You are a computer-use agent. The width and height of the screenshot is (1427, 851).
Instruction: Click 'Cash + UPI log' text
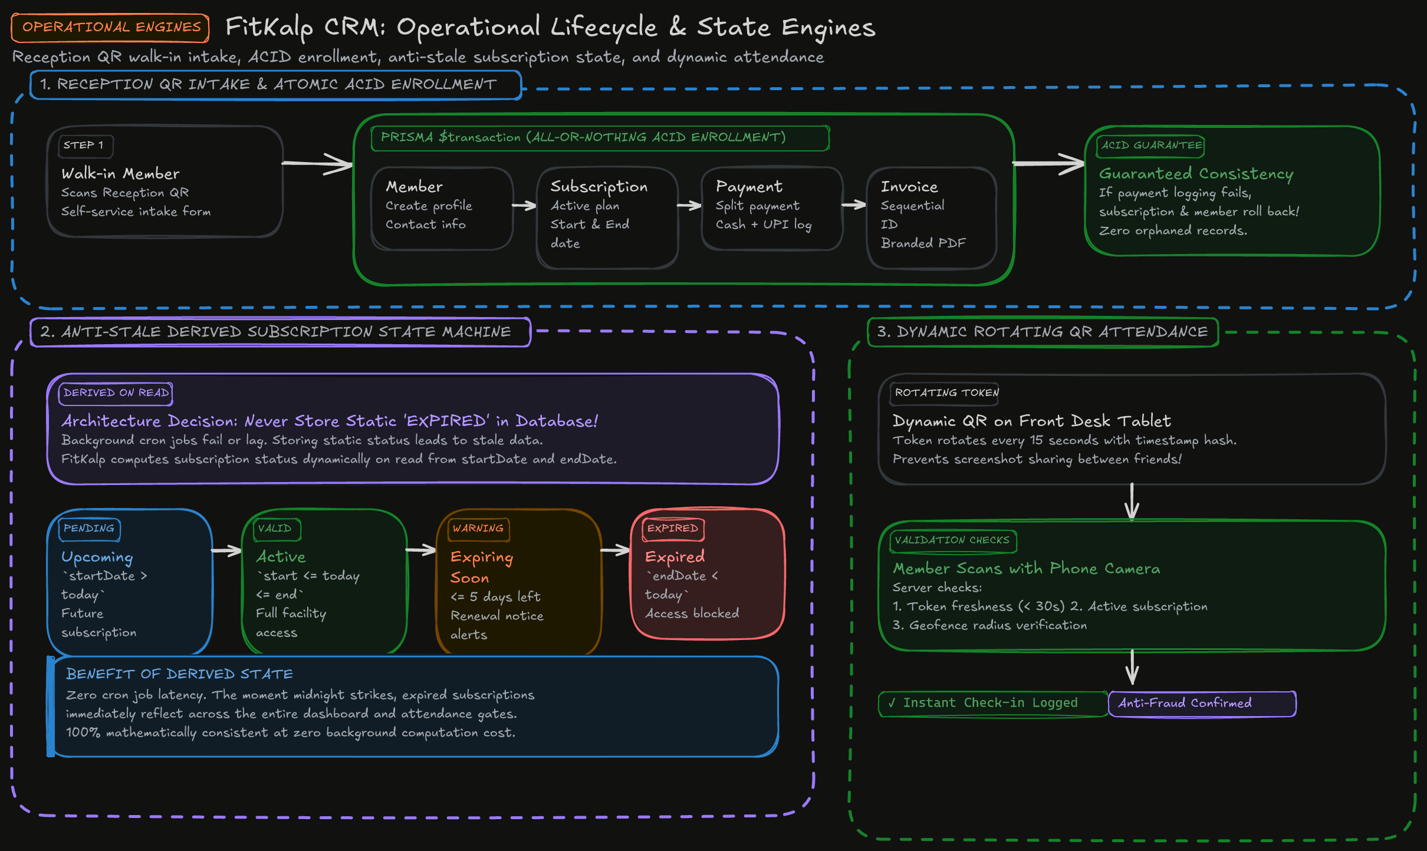[x=764, y=225]
